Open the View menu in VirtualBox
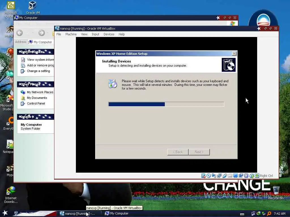290x217 pixels. pos(84,34)
